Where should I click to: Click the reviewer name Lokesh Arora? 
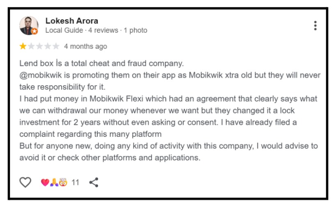pyautogui.click(x=72, y=20)
